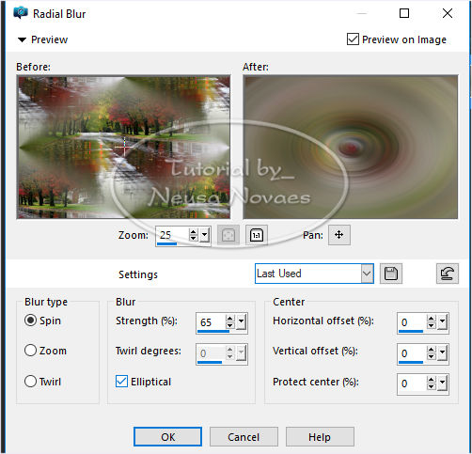
Task: Click the zoom 1:1 actual size icon
Action: (x=257, y=235)
